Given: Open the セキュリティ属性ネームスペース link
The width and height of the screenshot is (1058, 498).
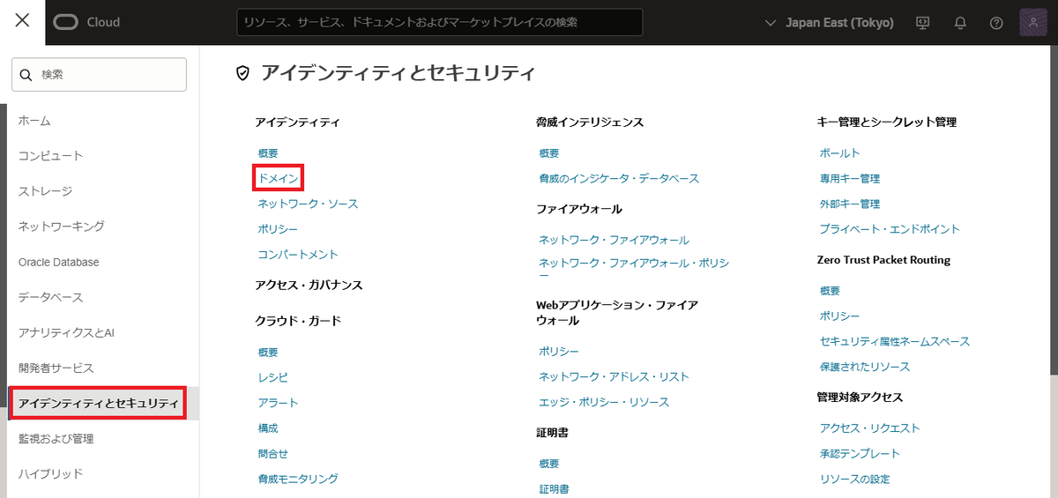Looking at the screenshot, I should (895, 341).
